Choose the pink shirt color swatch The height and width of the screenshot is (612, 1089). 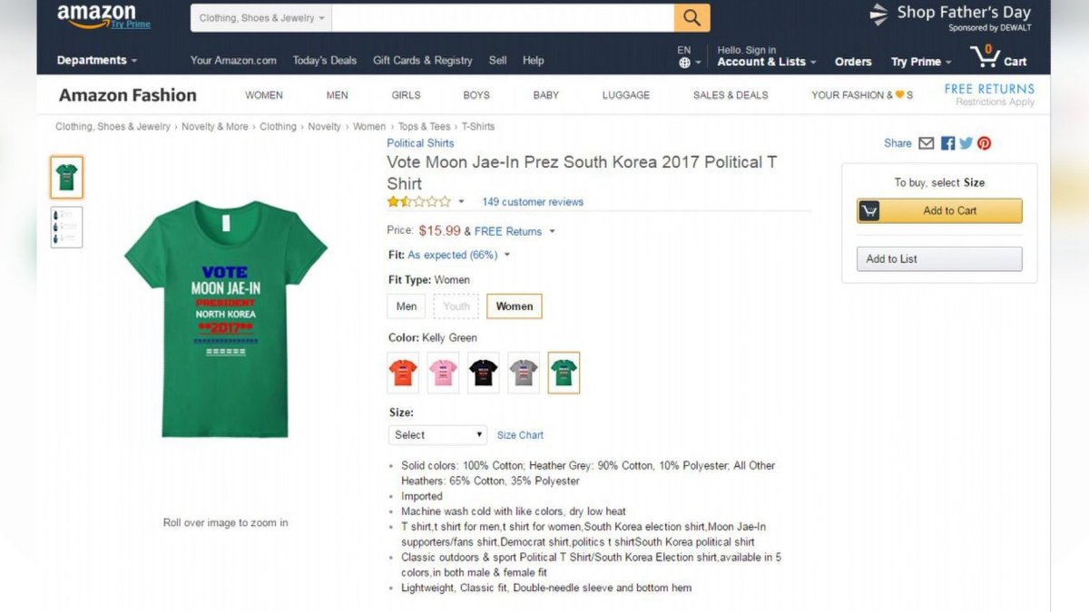click(444, 373)
